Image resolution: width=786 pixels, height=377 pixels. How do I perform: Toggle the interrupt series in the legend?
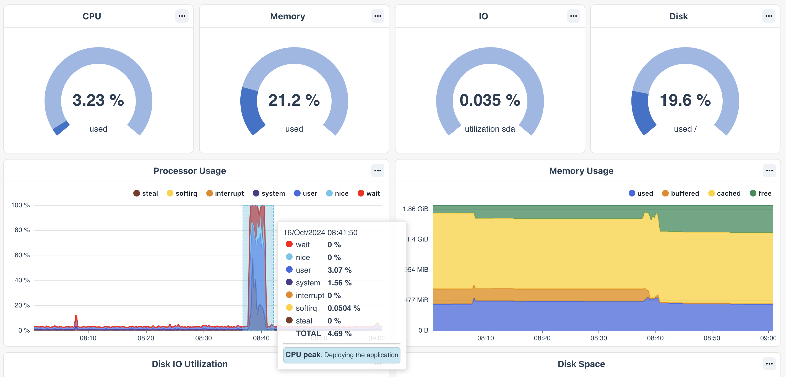(x=225, y=193)
